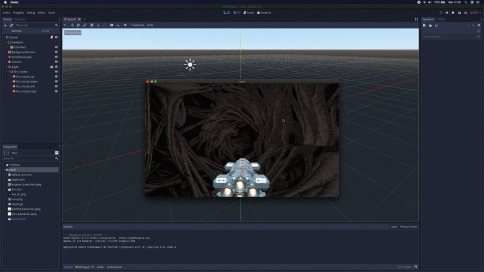Image resolution: width=484 pixels, height=272 pixels.
Task: Toggle the snap mode icon
Action: coord(118,26)
